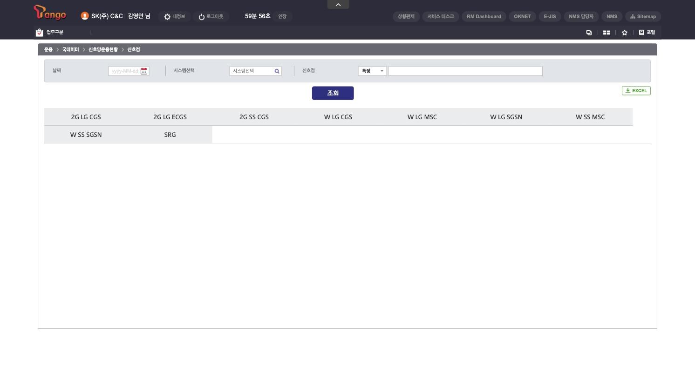Viewport: 695px width, 378px height.
Task: Switch to the W SS MSC tab
Action: click(590, 117)
